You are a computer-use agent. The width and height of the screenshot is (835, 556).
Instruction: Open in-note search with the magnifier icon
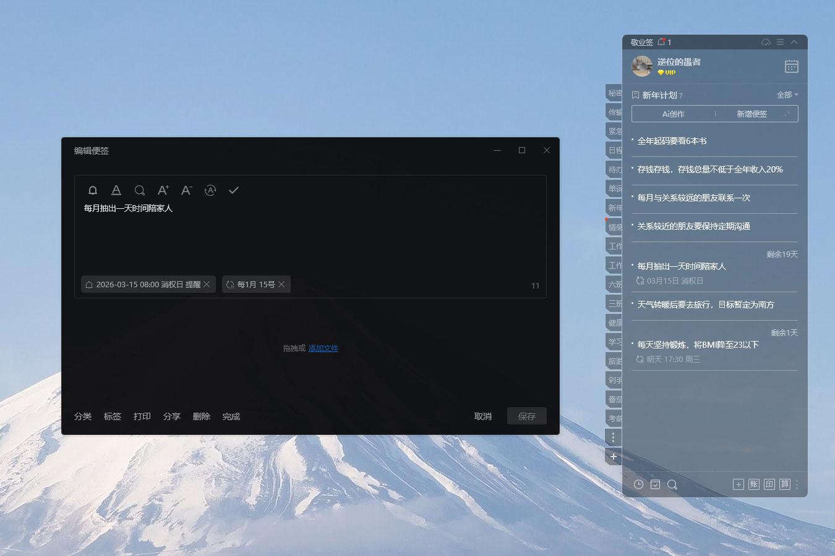[140, 190]
